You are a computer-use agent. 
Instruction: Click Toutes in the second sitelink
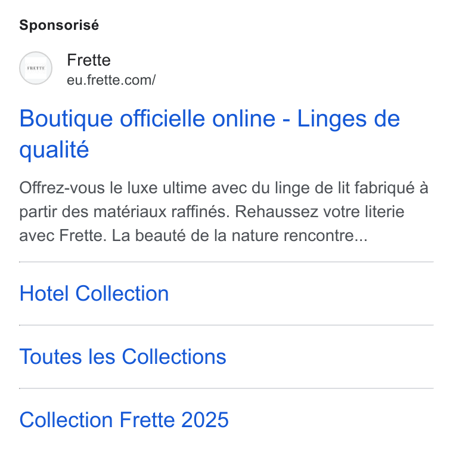tap(51, 357)
